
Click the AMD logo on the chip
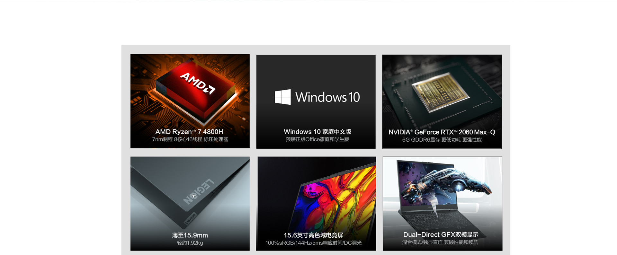[198, 83]
